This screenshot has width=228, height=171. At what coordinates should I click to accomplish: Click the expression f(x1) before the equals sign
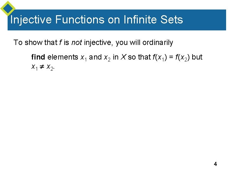click(x=160, y=57)
